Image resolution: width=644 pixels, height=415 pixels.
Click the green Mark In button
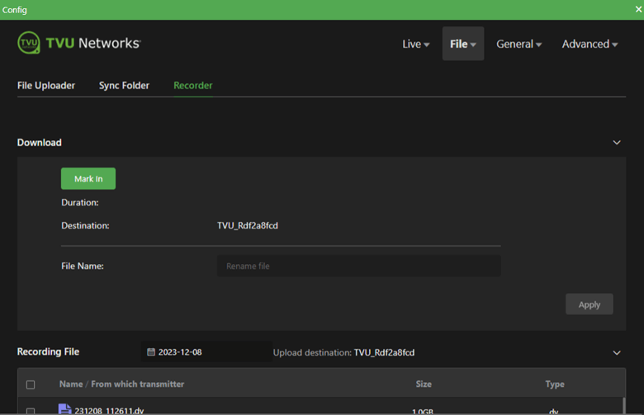[88, 178]
